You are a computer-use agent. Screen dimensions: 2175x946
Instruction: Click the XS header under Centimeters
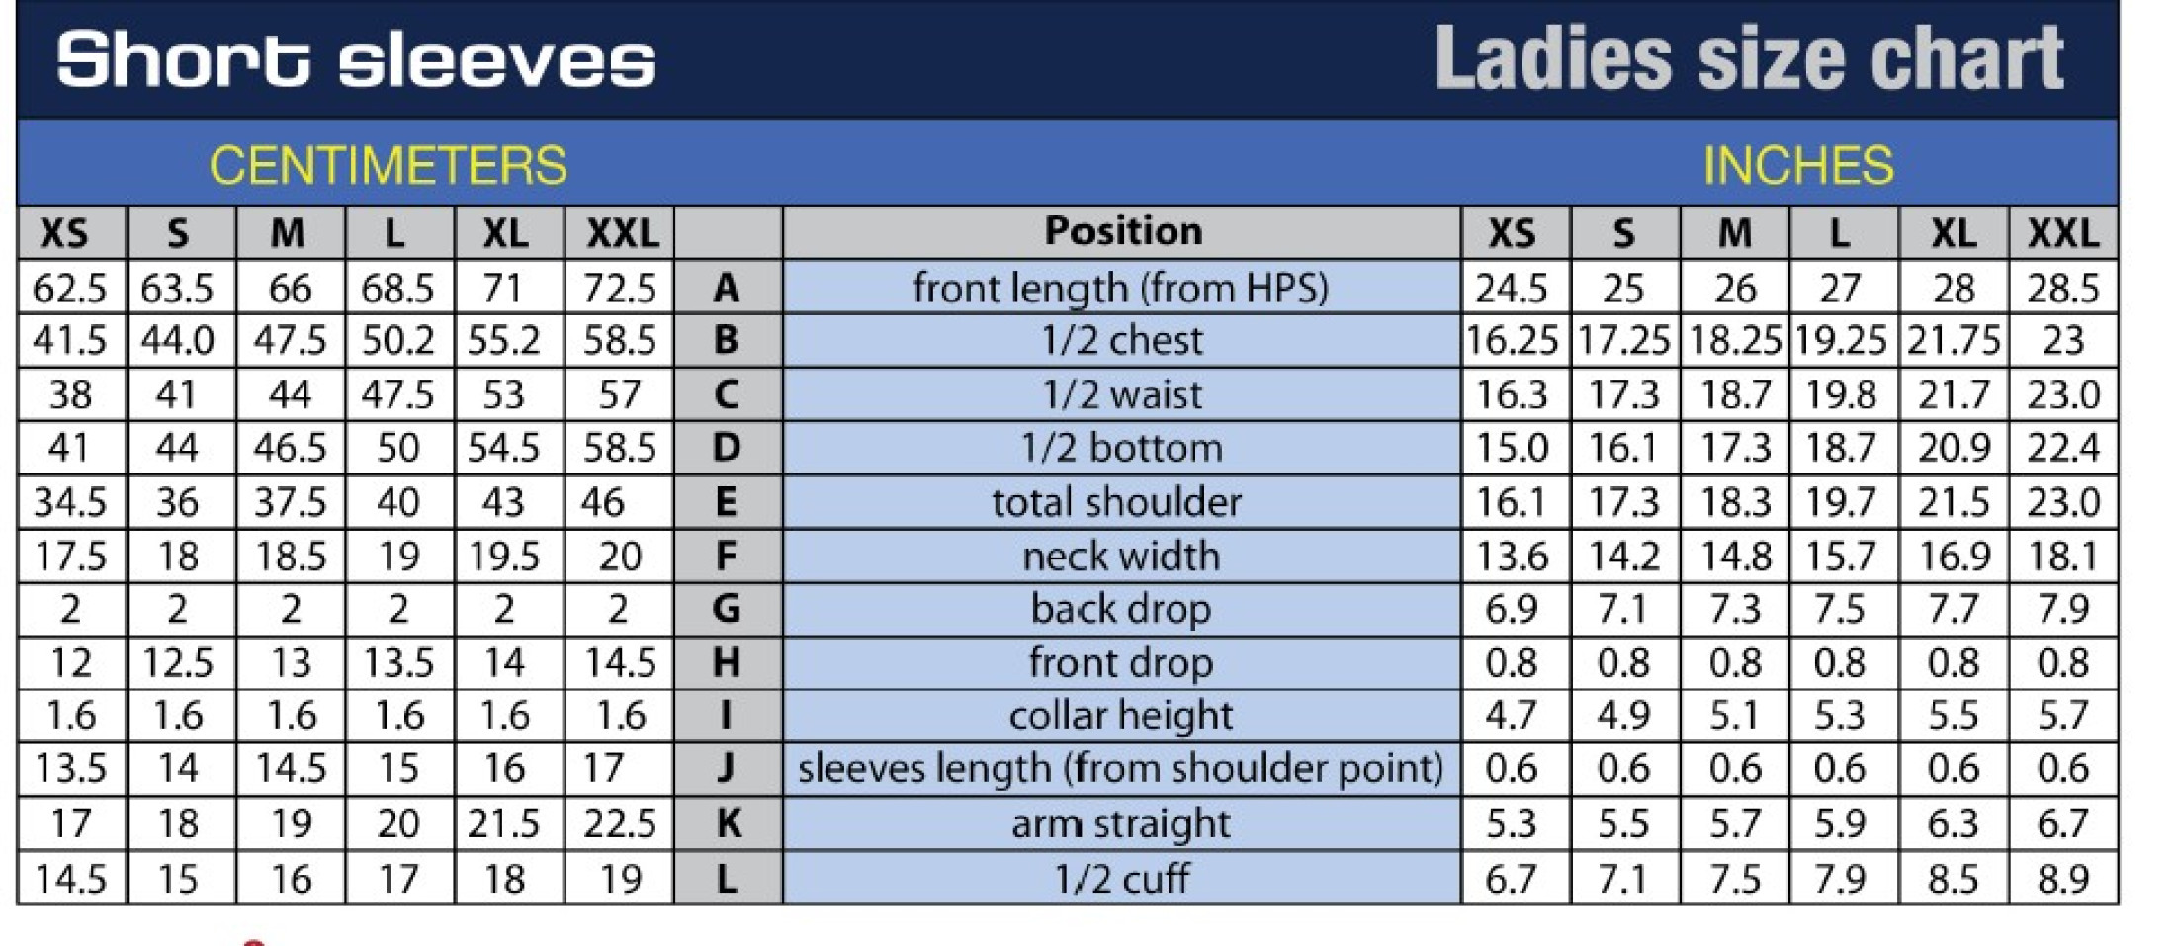64,234
